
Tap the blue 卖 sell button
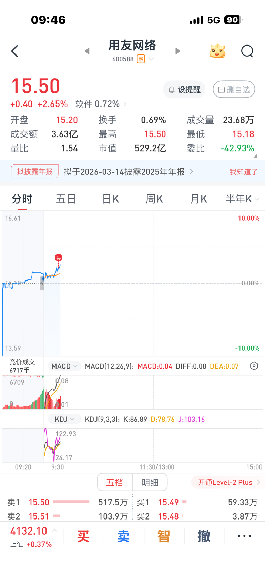point(123,536)
